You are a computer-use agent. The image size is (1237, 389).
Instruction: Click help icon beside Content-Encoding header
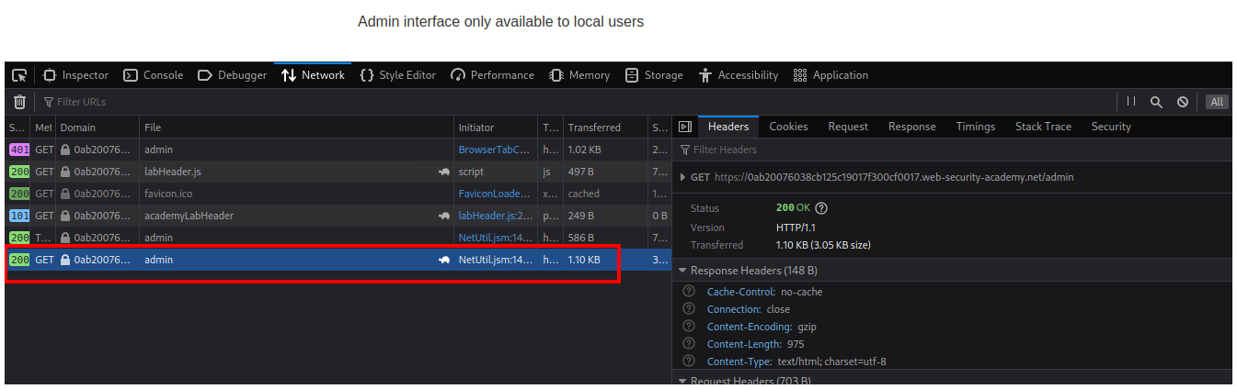(689, 327)
